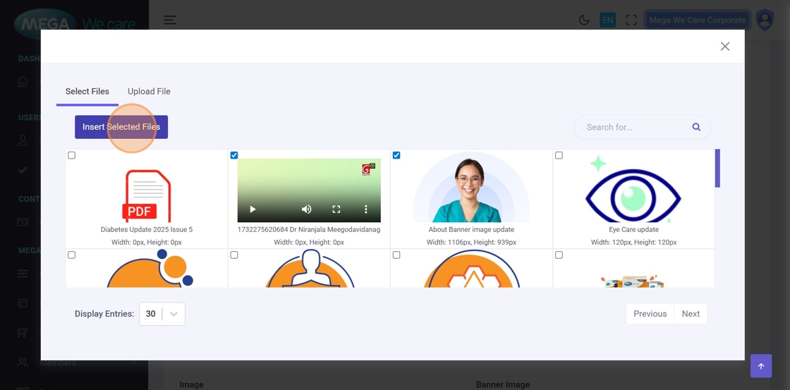This screenshot has width=790, height=390.
Task: Close the file picker dialog with X
Action: tap(724, 47)
